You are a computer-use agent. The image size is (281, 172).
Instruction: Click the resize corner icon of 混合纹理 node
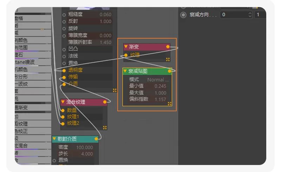(x=105, y=127)
